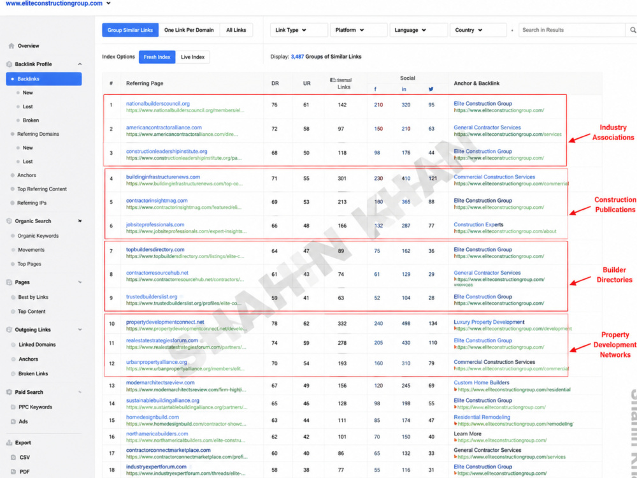Click the Outgoing Links section icon
The width and height of the screenshot is (637, 478).
coord(10,330)
